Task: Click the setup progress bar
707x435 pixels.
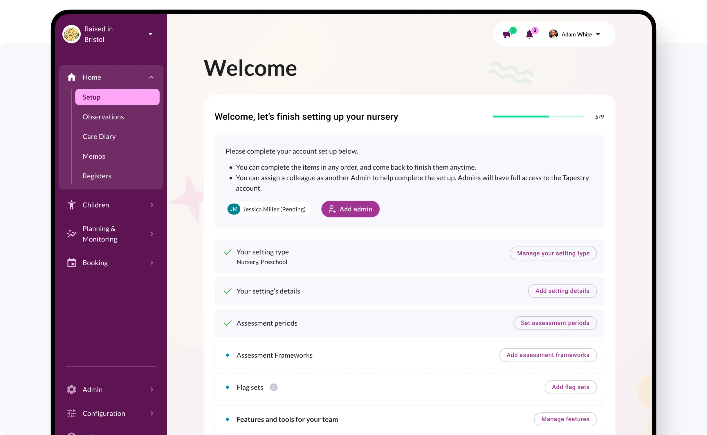Action: (x=538, y=117)
